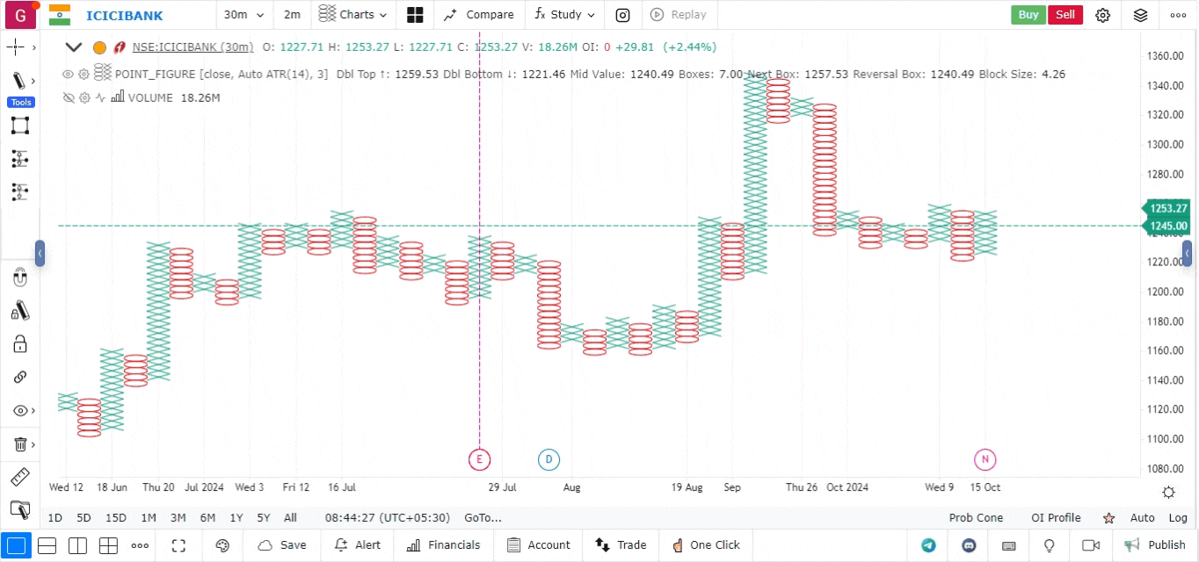Screen dimensions: 1199x562
Task: Open the 30m interval dropdown
Action: 243,15
